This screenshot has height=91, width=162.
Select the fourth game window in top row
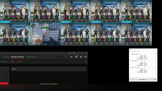106,11
